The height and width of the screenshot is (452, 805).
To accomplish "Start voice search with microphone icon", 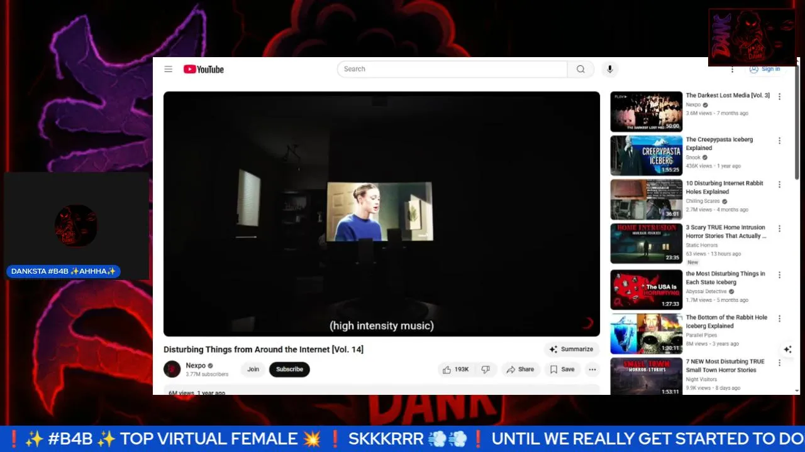I will [x=609, y=69].
